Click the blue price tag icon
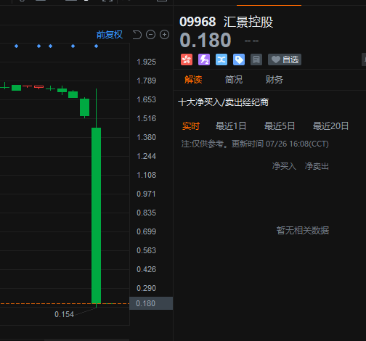 coord(239,59)
